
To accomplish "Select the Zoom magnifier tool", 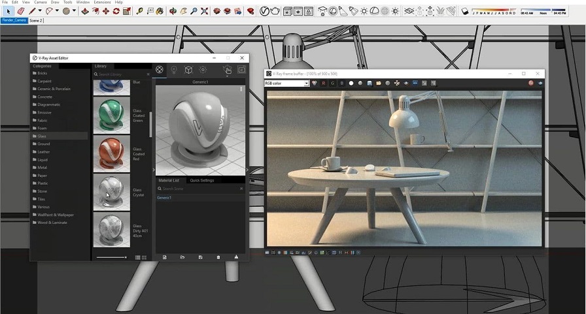I will [194, 11].
